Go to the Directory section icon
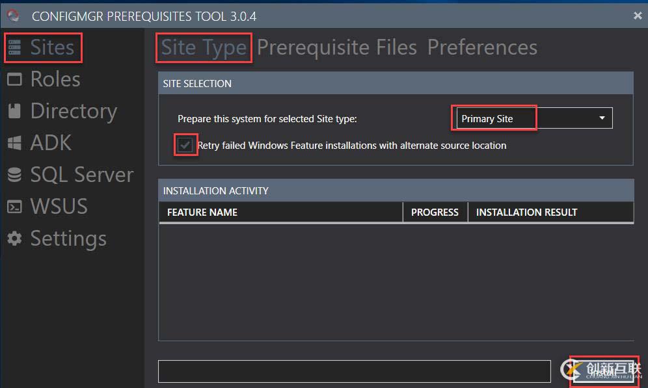The image size is (648, 388). click(x=15, y=111)
